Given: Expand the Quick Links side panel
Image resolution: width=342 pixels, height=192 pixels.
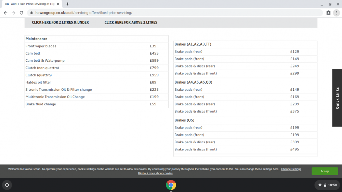Looking at the screenshot, I should point(337,98).
